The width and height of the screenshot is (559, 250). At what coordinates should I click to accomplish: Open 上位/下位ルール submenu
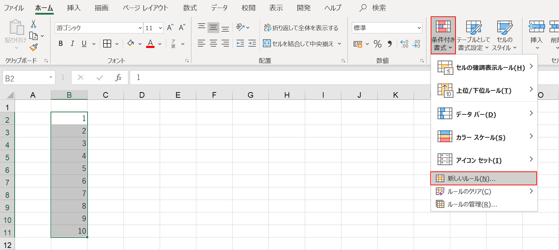tap(484, 90)
